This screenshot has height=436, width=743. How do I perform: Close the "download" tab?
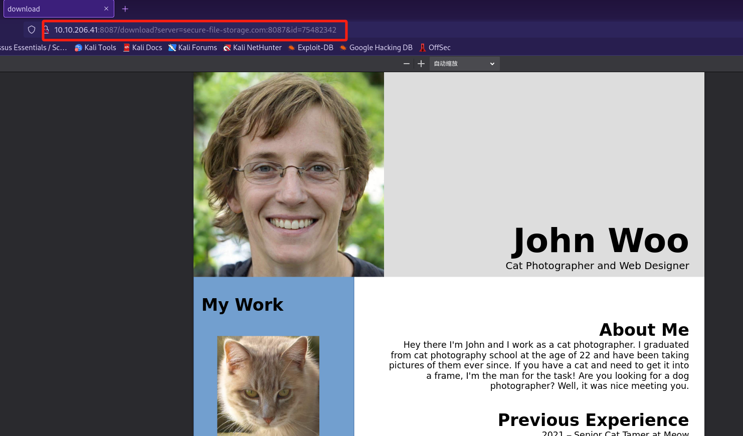(106, 9)
